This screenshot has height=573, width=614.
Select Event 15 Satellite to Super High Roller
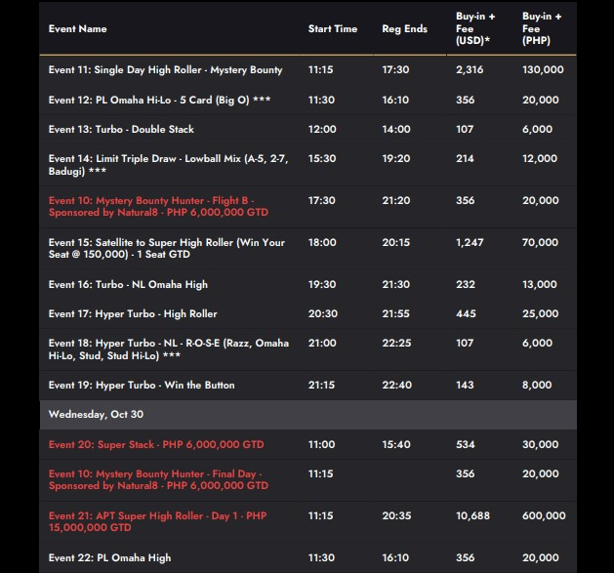(167, 248)
